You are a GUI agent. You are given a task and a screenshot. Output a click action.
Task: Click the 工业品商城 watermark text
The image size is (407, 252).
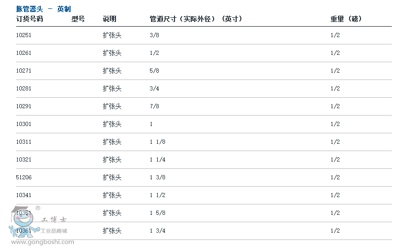click(54, 231)
